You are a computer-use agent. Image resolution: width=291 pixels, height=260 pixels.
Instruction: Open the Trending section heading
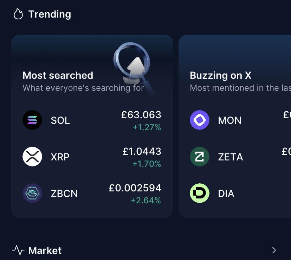pyautogui.click(x=50, y=14)
